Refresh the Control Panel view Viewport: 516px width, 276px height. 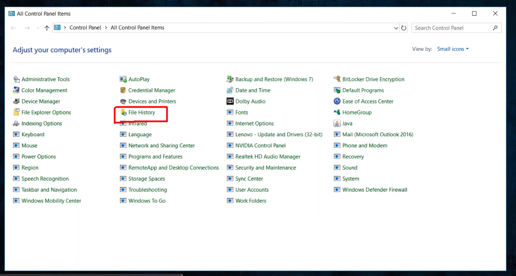coord(404,28)
